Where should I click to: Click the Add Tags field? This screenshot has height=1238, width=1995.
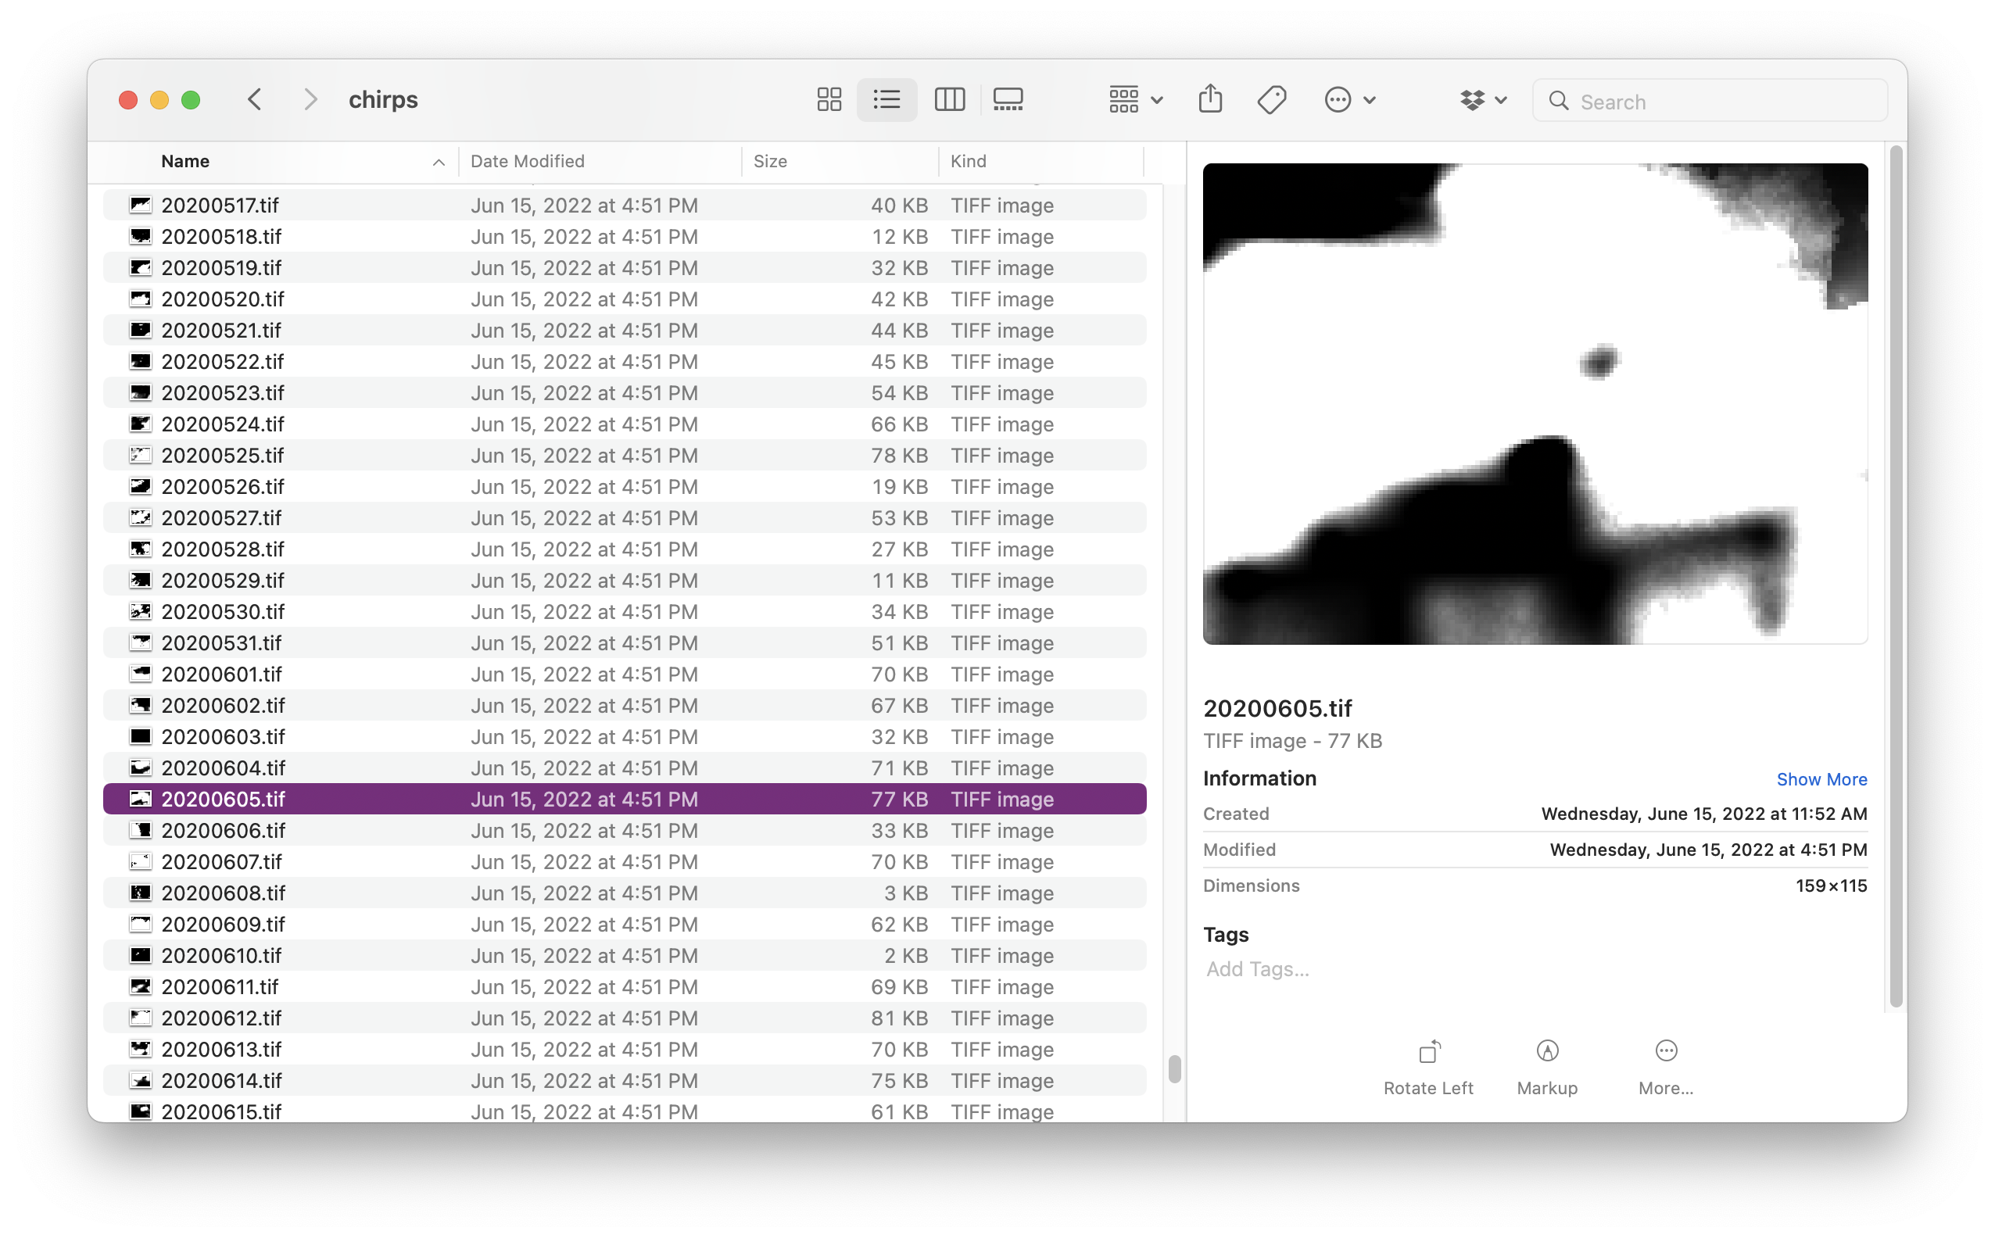pos(1258,969)
